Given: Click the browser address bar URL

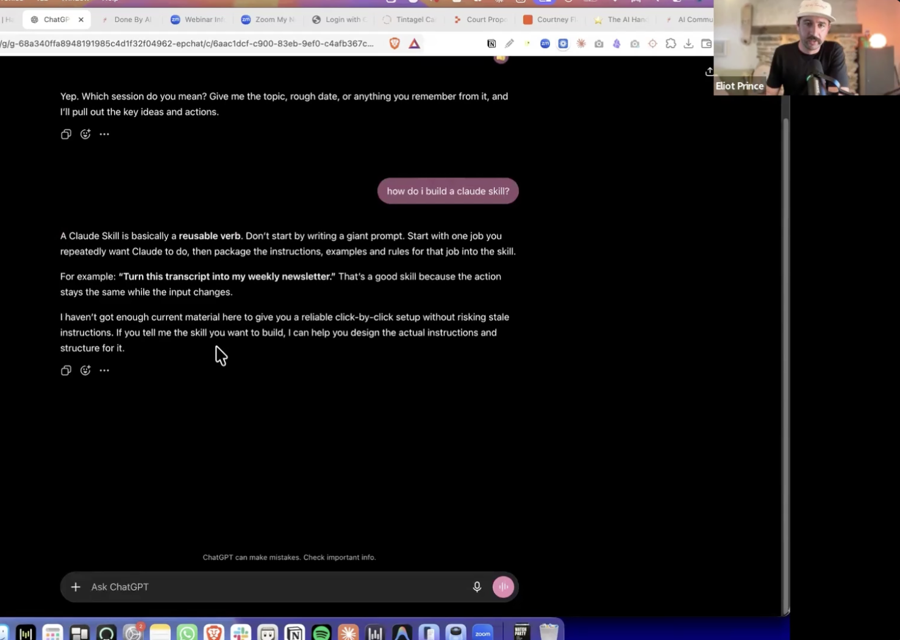Looking at the screenshot, I should coord(187,44).
